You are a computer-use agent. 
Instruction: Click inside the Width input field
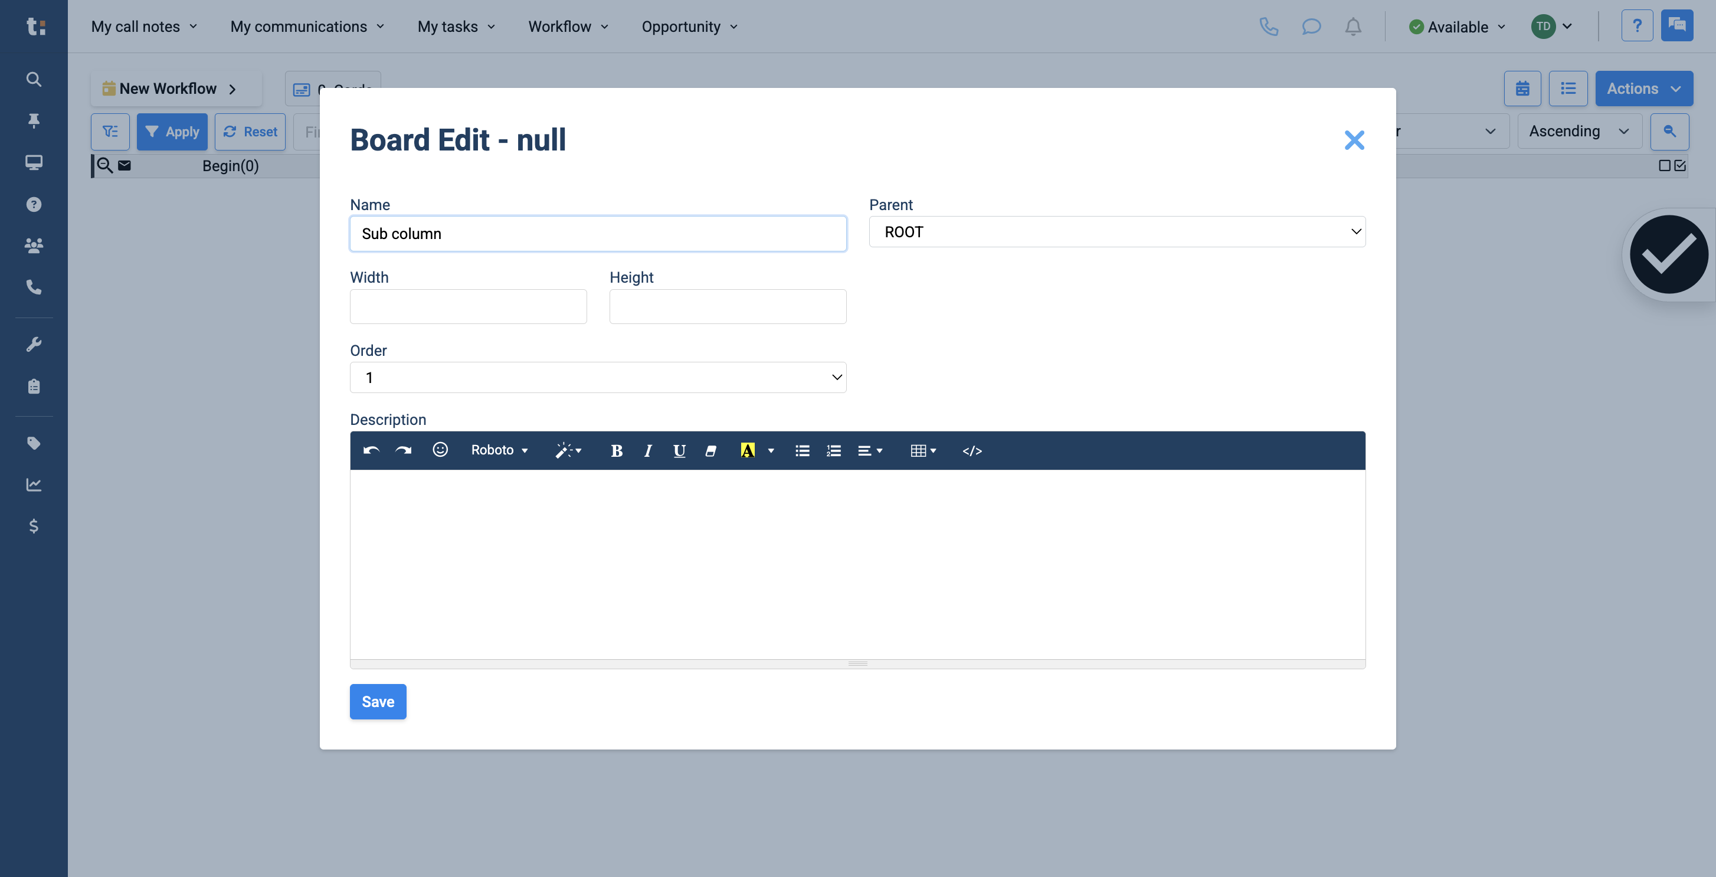click(467, 306)
